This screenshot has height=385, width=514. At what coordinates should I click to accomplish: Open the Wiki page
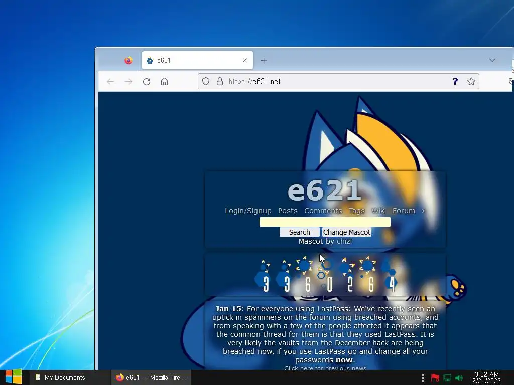pos(378,211)
